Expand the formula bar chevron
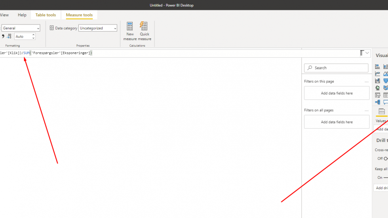Image resolution: width=388 pixels, height=218 pixels. (367, 53)
